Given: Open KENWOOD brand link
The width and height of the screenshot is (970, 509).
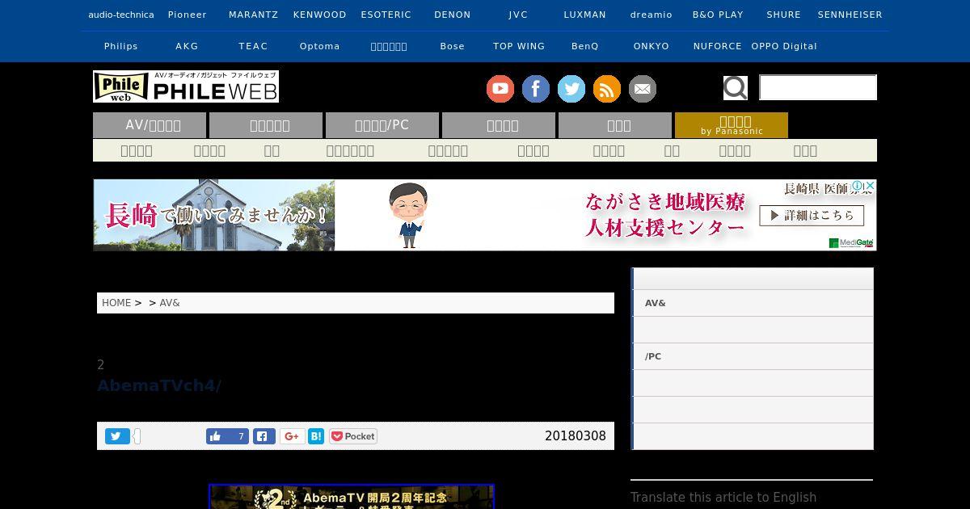Looking at the screenshot, I should tap(320, 15).
